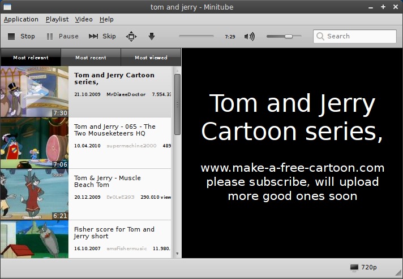This screenshot has height=279, width=403.
Task: Select the Fisher score video thumbnail
Action: 35,239
